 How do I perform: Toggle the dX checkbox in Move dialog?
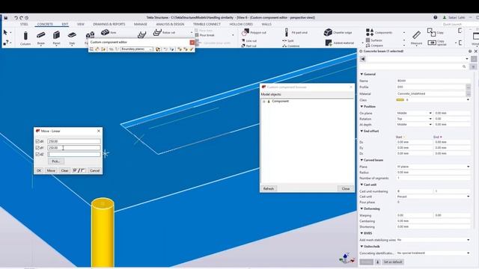pyautogui.click(x=37, y=141)
